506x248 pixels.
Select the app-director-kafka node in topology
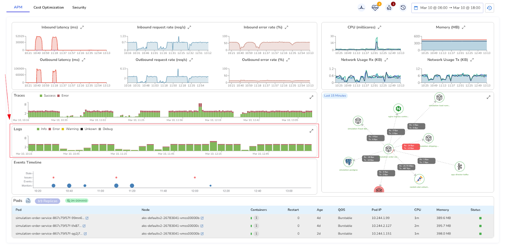(460, 167)
